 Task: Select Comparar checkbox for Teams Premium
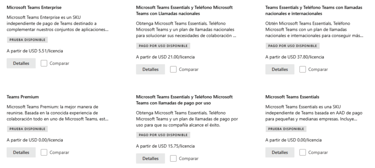(44, 152)
